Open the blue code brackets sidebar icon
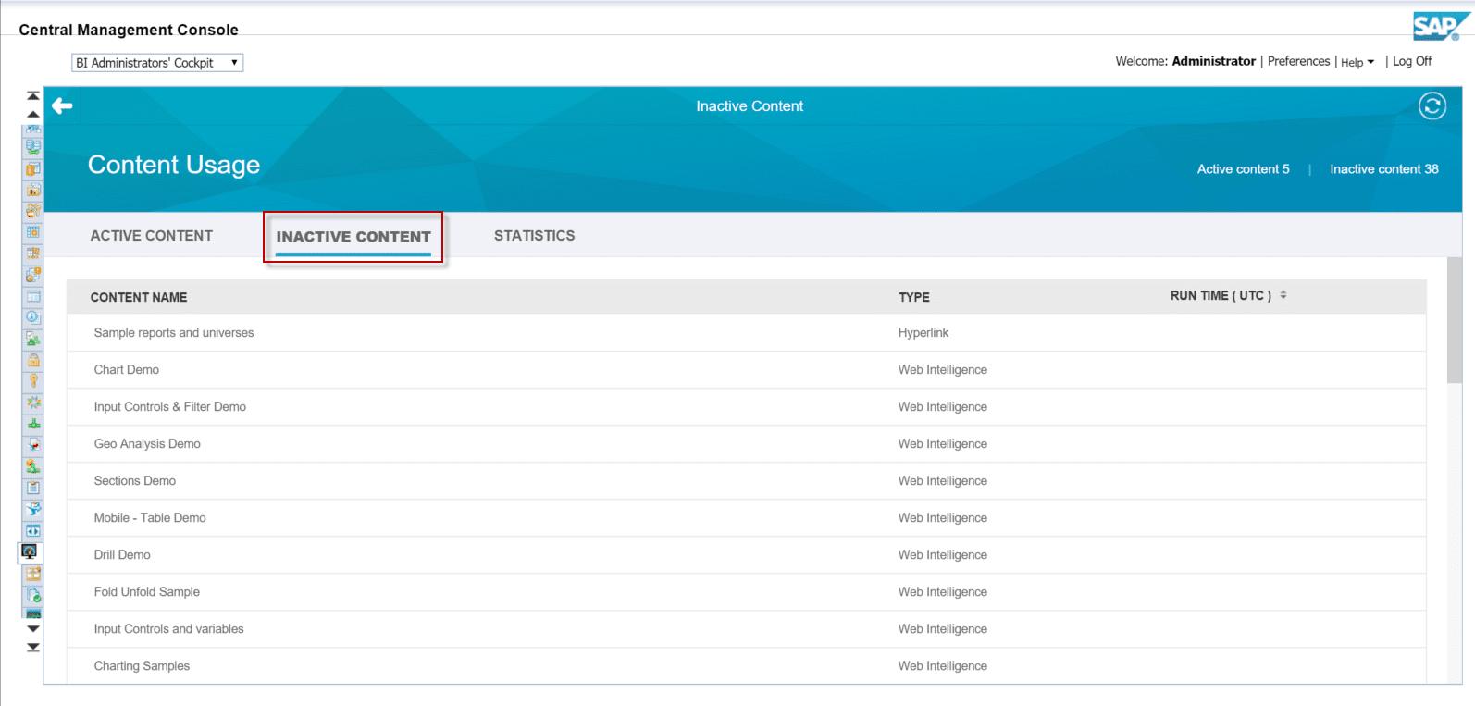This screenshot has width=1475, height=706. (x=33, y=530)
